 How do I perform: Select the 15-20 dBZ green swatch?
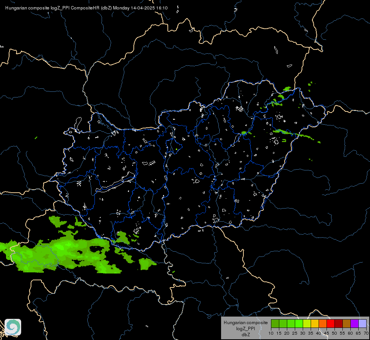[283, 323]
